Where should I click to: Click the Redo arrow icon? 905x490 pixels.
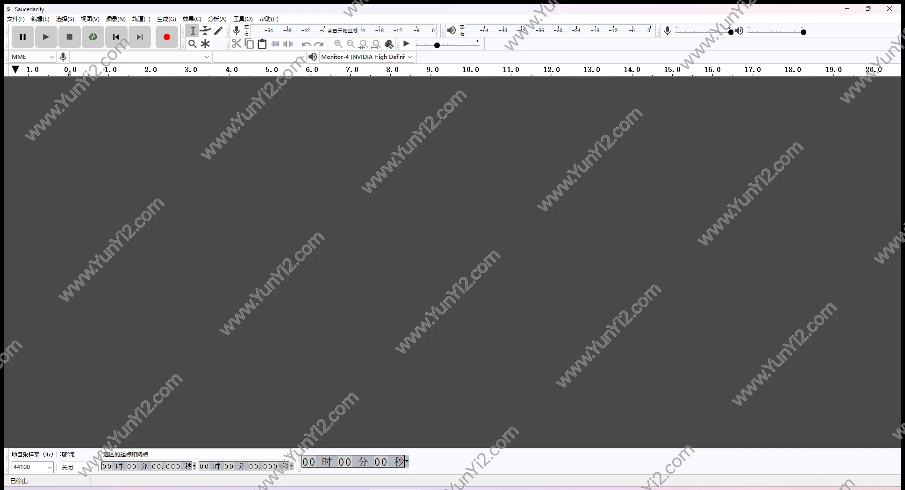tap(319, 44)
